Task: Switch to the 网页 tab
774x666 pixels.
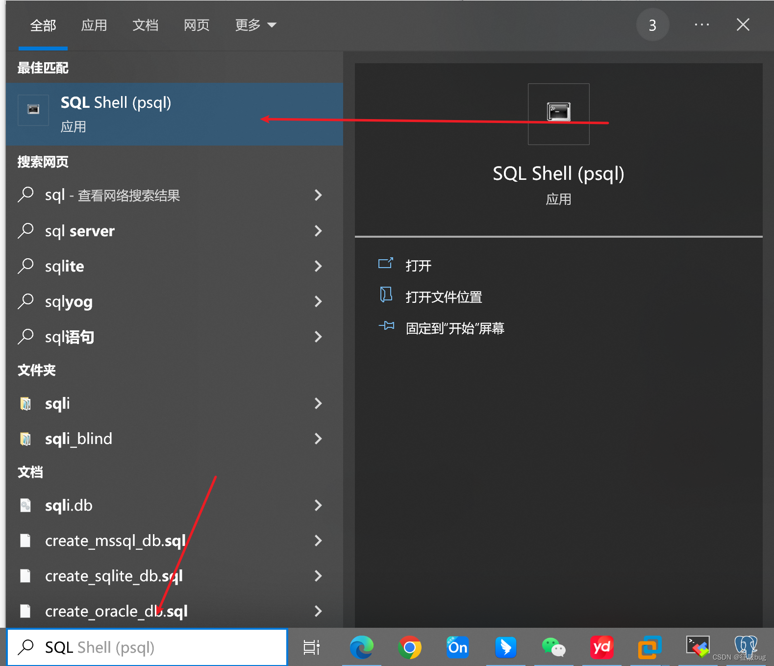Action: (197, 25)
